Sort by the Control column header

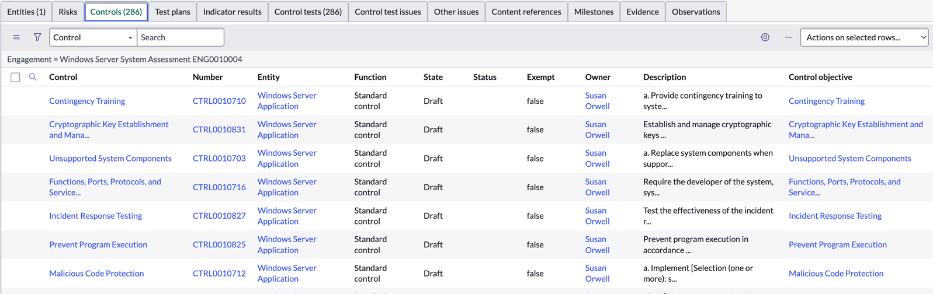63,77
